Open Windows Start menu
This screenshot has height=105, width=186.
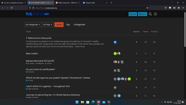[77, 102]
